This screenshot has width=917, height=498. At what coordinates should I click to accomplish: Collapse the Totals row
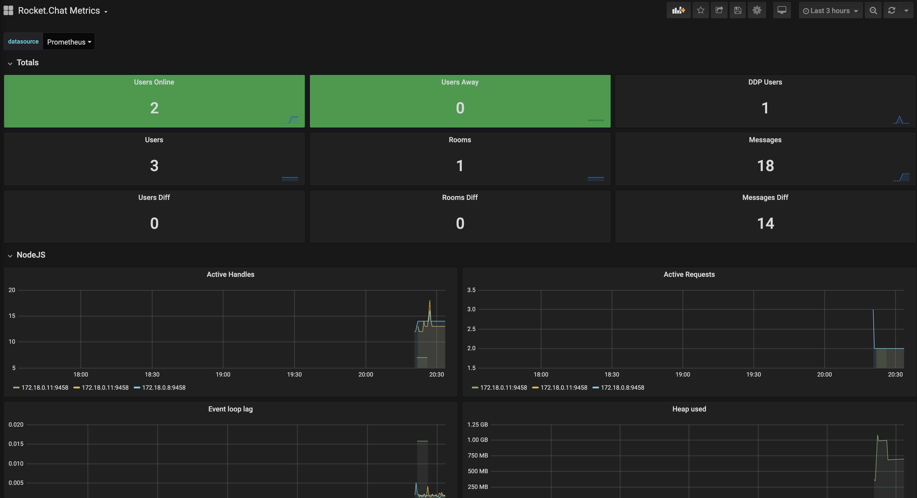[27, 63]
